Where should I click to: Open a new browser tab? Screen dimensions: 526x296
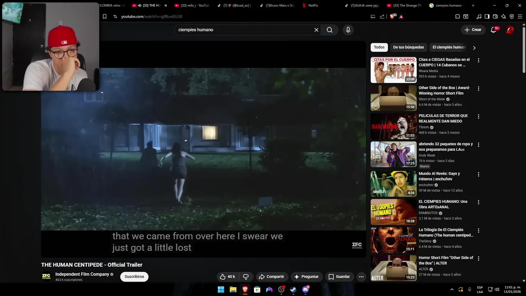pyautogui.click(x=473, y=5)
